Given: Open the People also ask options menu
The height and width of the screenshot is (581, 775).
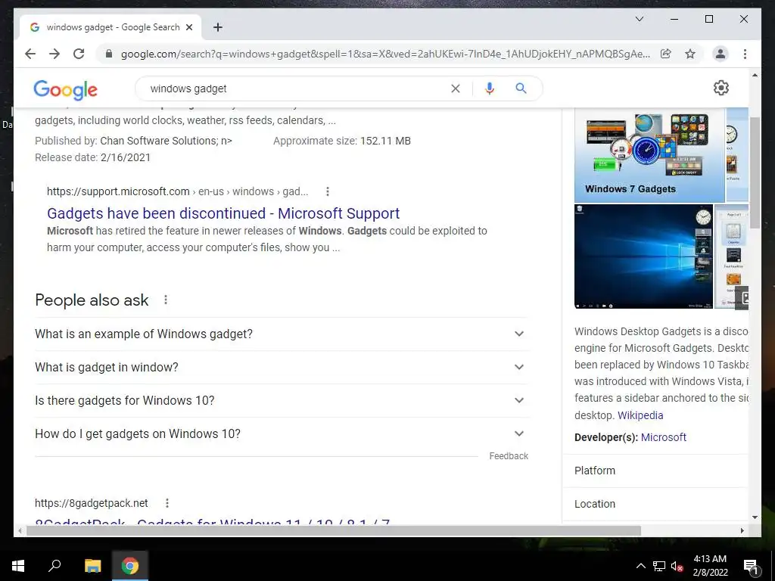Looking at the screenshot, I should tap(166, 300).
